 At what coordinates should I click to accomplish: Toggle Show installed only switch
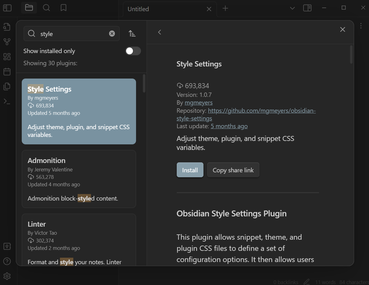tap(133, 51)
